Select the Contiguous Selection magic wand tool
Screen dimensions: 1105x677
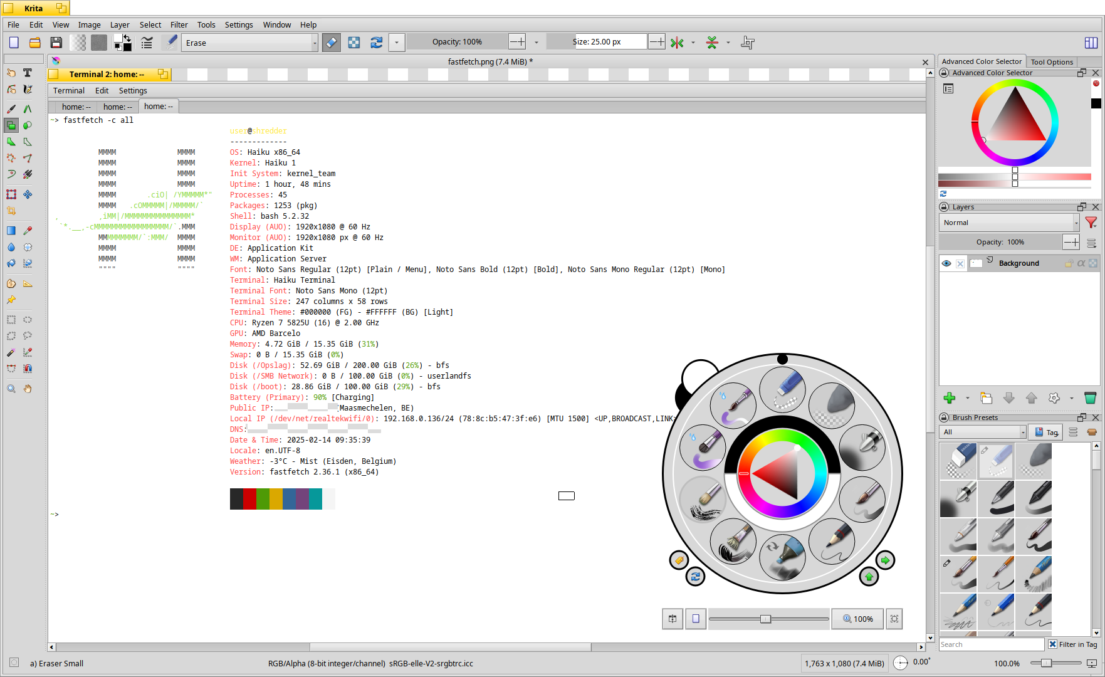click(x=11, y=352)
